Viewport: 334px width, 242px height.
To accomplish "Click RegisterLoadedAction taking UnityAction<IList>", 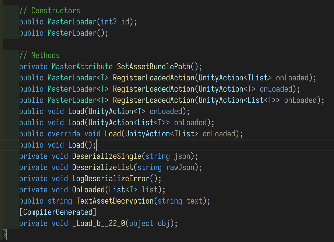I will [154, 78].
